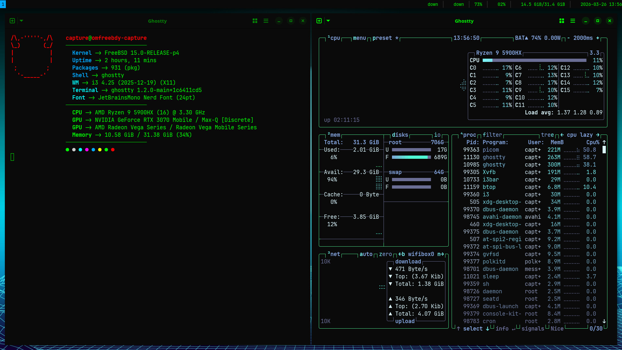Open the tab list icon in the right Ghostty window
The width and height of the screenshot is (622, 350).
573,20
